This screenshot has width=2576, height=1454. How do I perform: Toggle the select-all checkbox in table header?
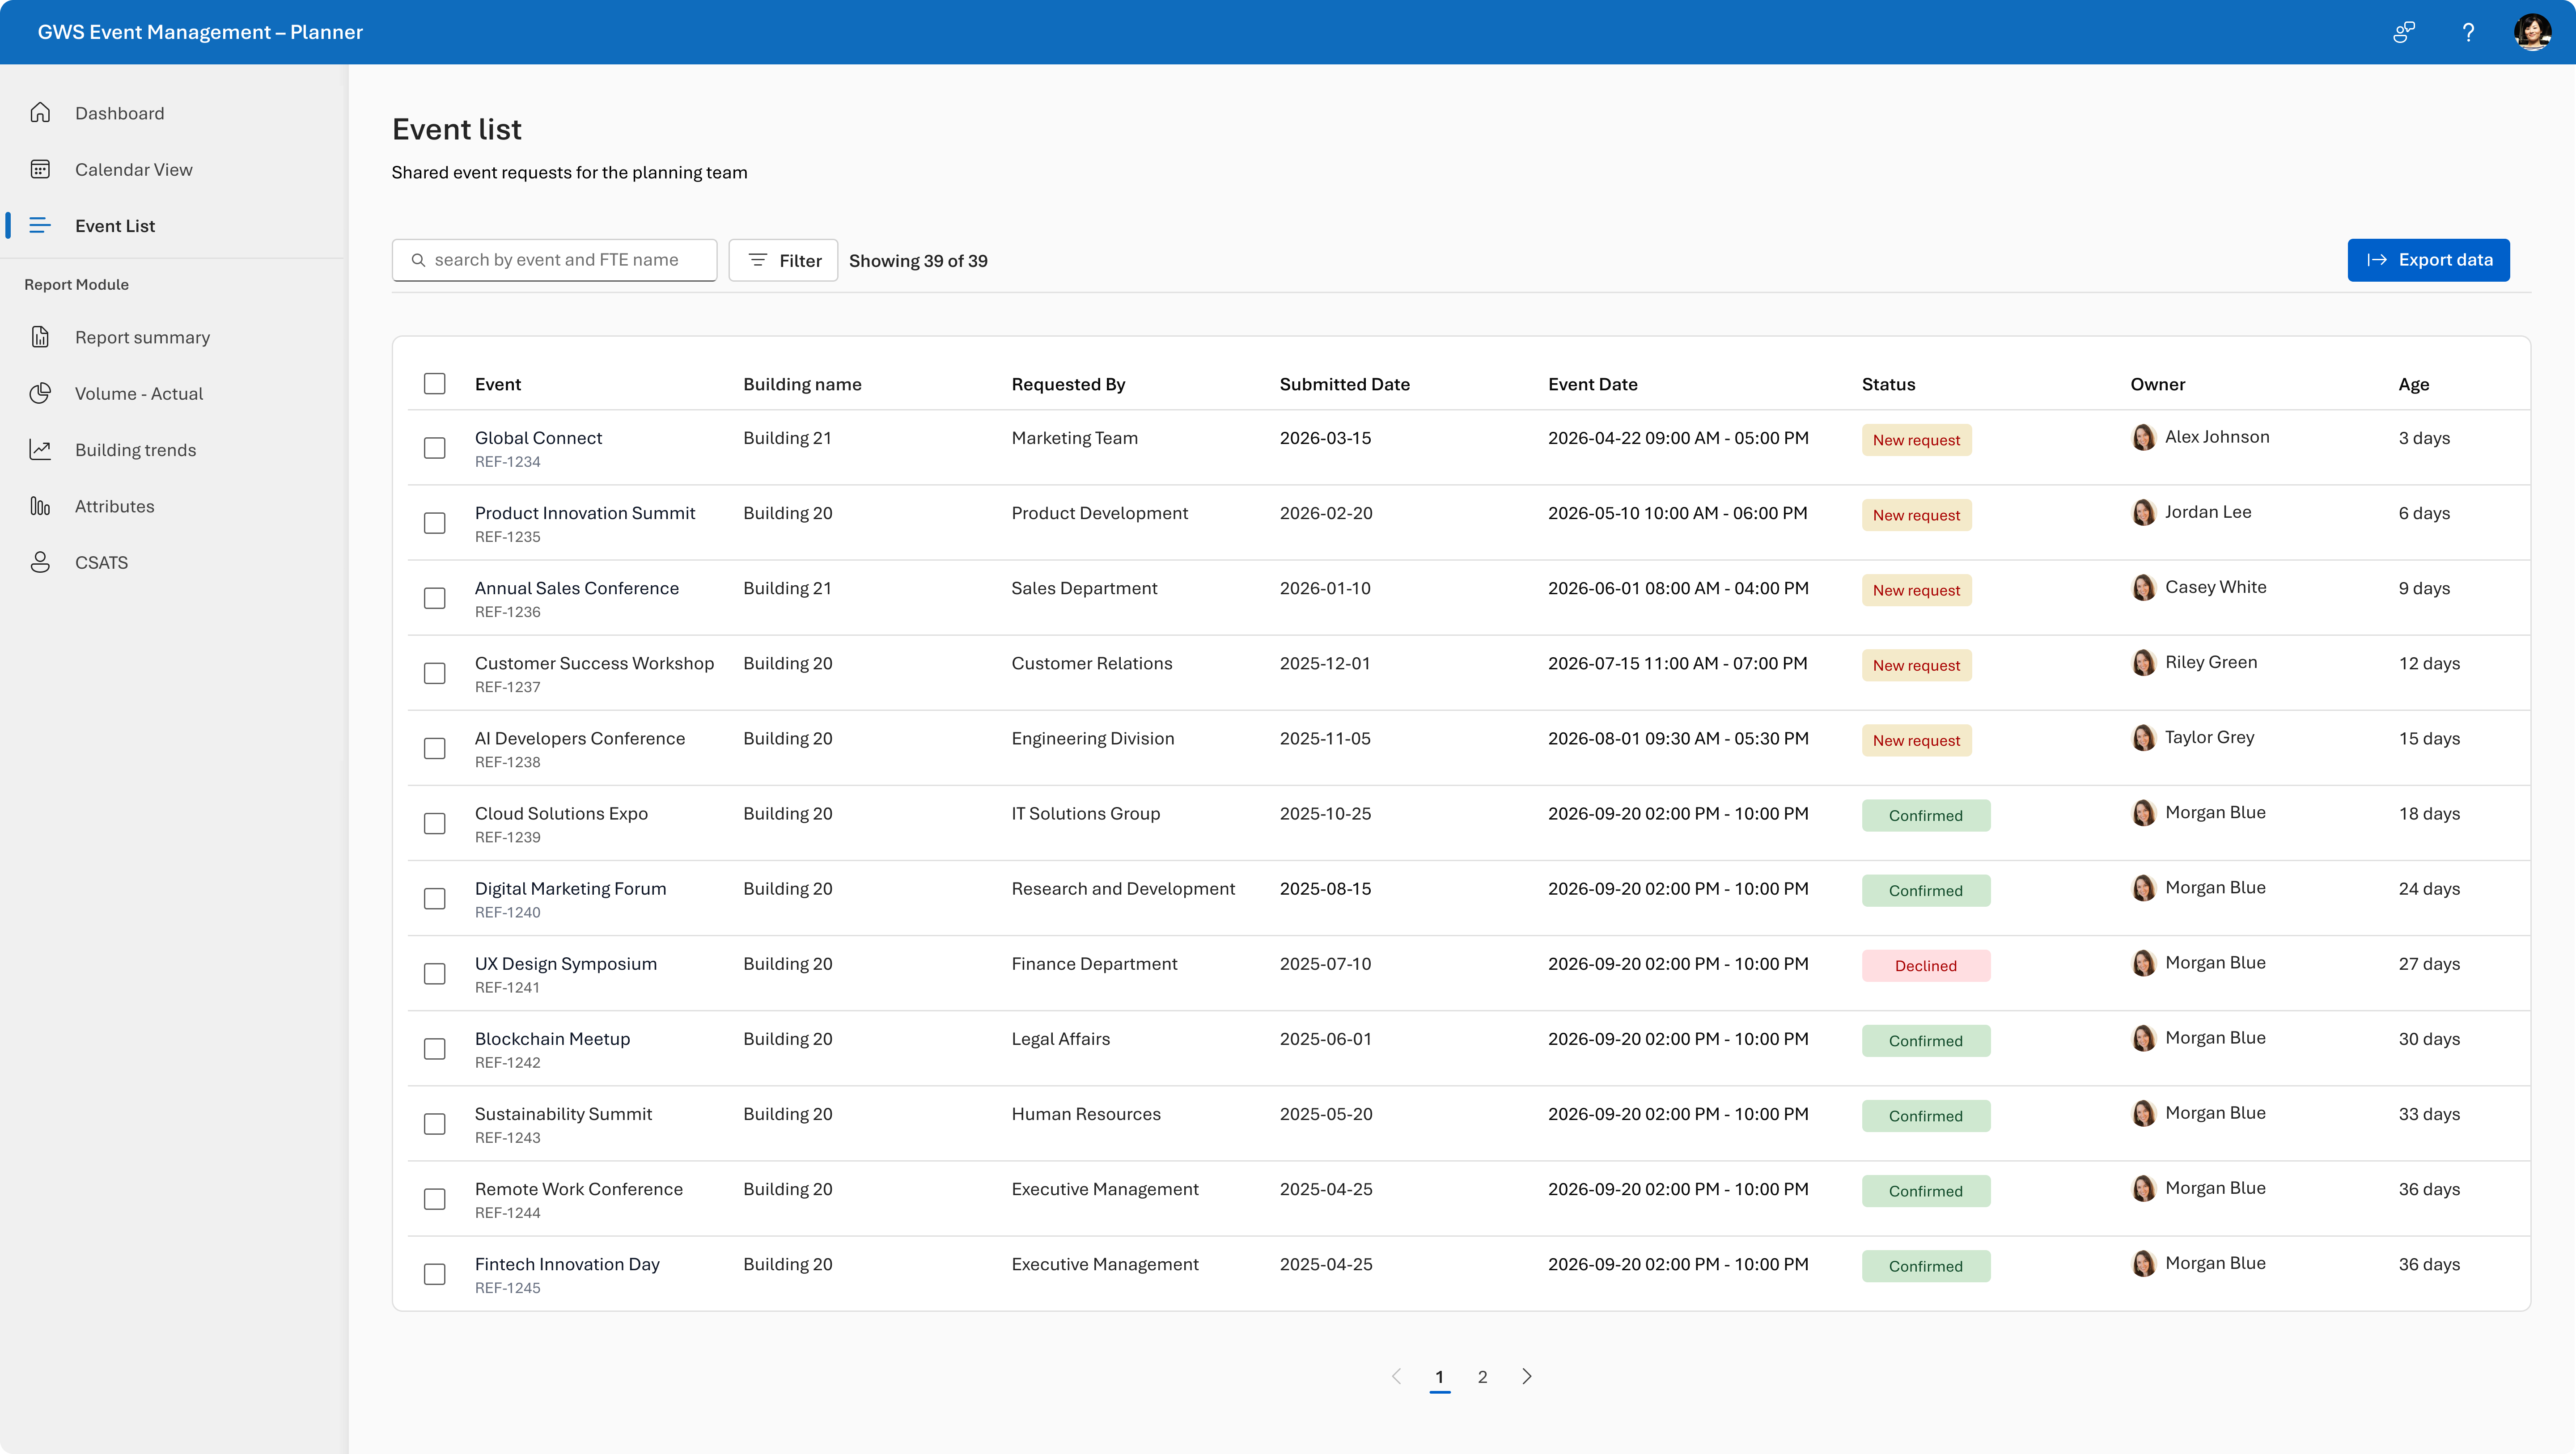[x=434, y=384]
